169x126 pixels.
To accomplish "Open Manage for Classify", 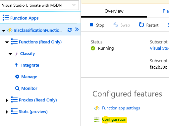I will click(x=29, y=77).
